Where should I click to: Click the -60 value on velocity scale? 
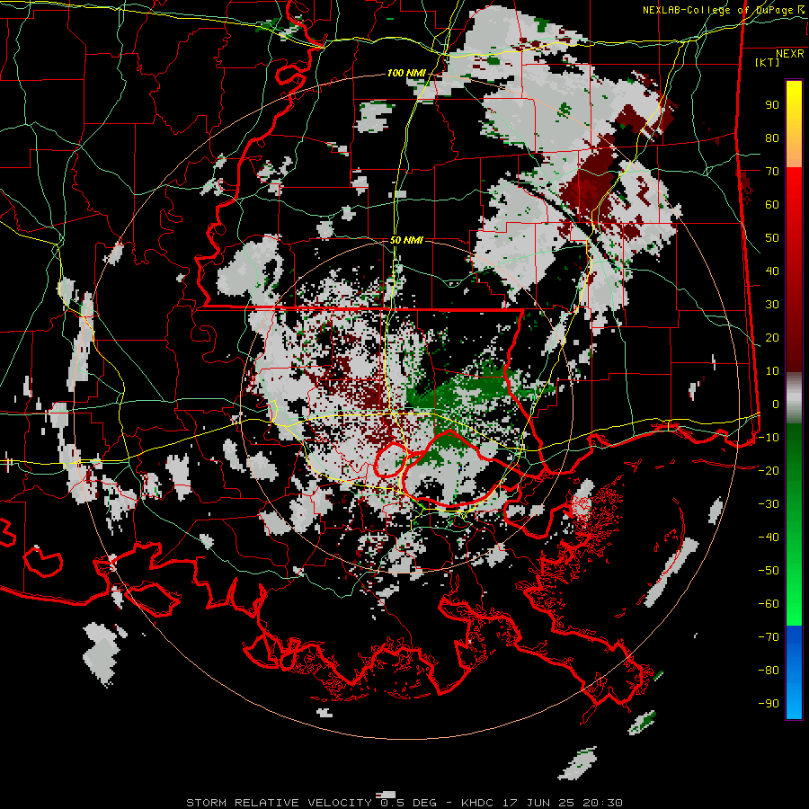(x=769, y=604)
